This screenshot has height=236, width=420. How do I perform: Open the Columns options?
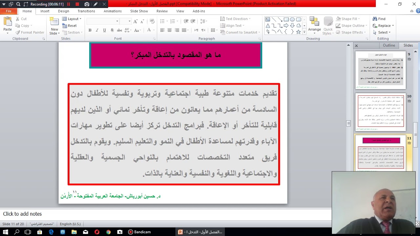coord(214,30)
